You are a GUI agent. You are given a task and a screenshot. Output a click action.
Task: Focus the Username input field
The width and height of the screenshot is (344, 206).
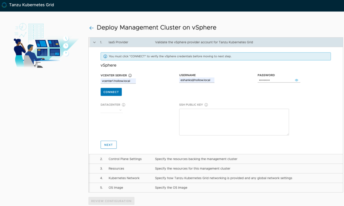197,80
